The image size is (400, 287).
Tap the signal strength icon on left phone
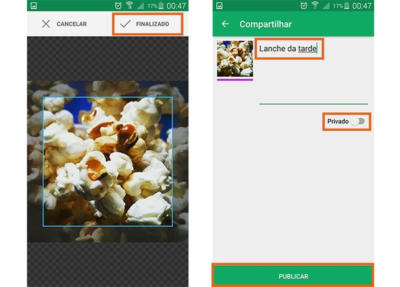141,6
